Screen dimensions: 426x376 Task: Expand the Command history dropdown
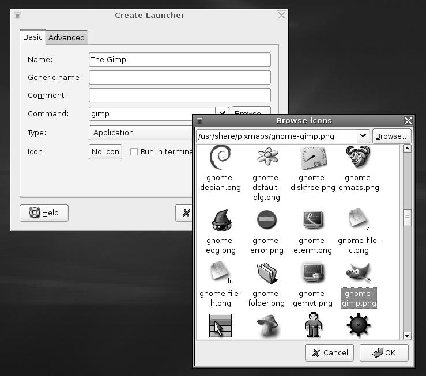222,113
